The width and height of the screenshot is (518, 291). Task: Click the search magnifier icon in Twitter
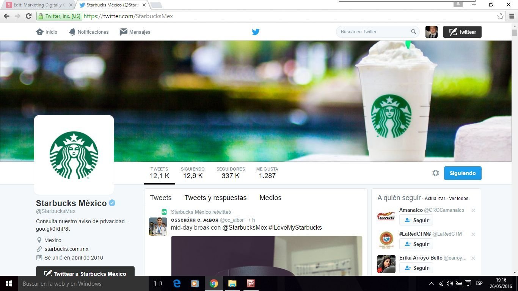point(413,32)
